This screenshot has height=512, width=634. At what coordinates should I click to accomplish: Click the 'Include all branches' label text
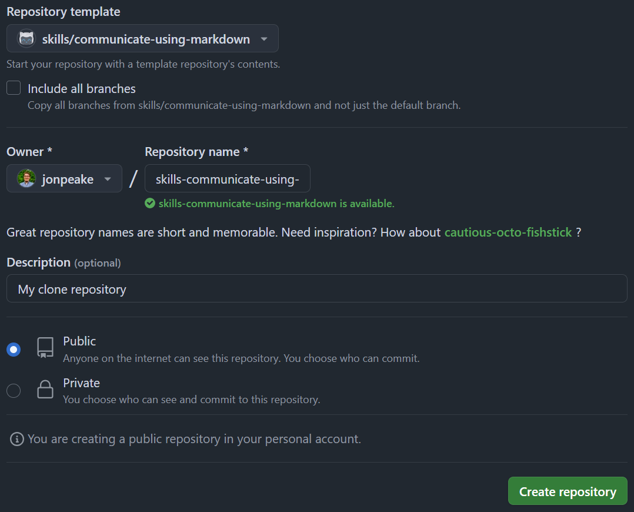coord(81,89)
